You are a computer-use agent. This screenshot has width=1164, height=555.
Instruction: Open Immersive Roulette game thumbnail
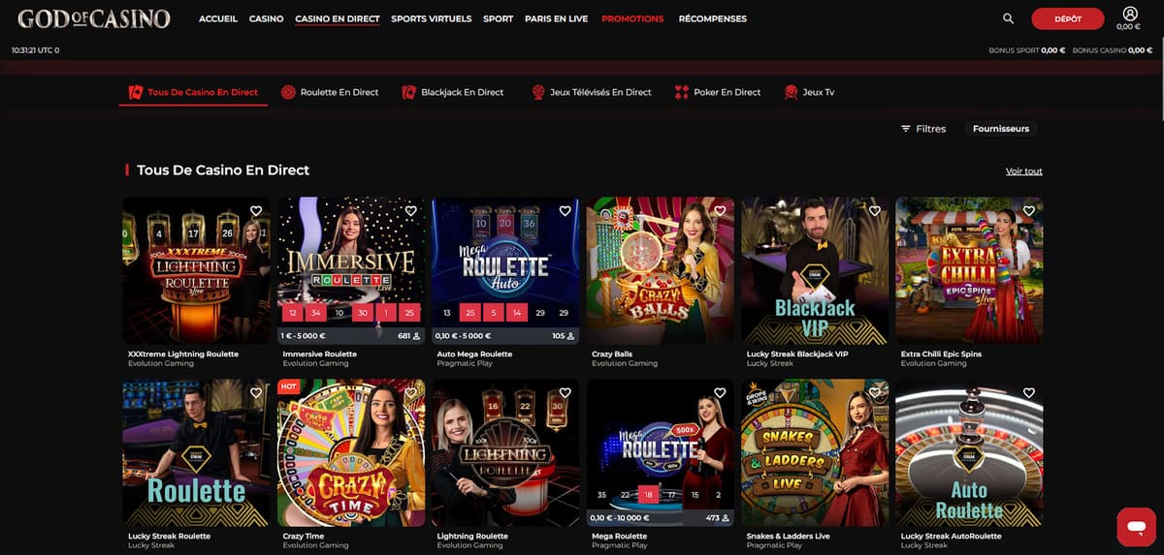(x=351, y=271)
